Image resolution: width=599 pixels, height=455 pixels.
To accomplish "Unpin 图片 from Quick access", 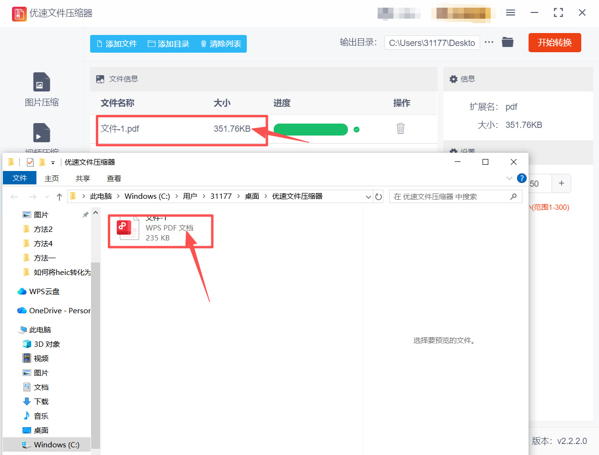I will pyautogui.click(x=85, y=215).
